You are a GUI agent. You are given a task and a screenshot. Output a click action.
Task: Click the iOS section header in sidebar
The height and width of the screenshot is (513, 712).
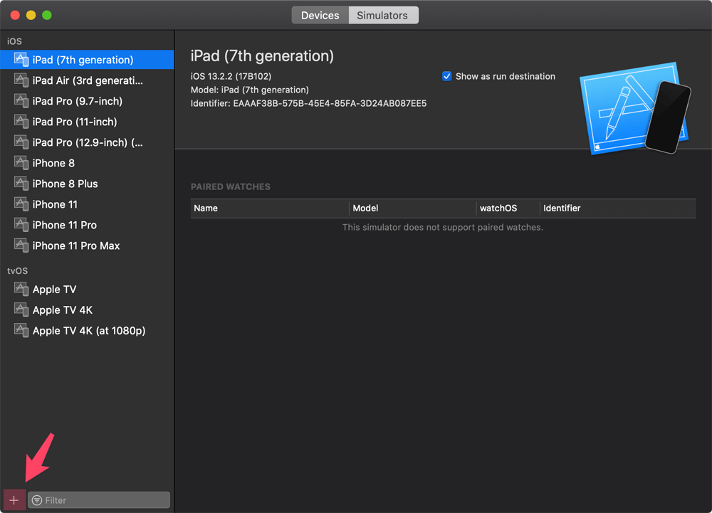tap(14, 41)
